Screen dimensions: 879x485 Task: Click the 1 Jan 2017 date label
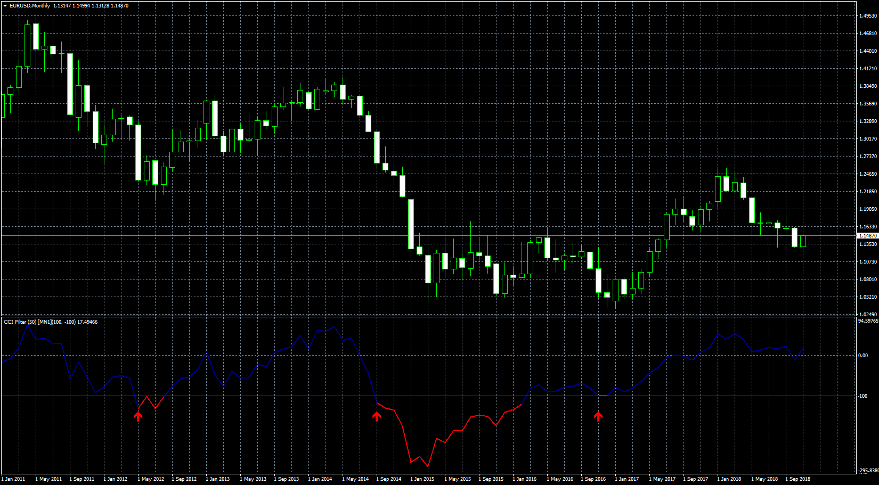pyautogui.click(x=627, y=479)
